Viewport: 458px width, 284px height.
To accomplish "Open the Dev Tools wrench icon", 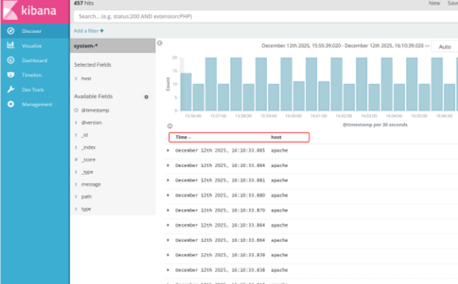I will tap(11, 90).
